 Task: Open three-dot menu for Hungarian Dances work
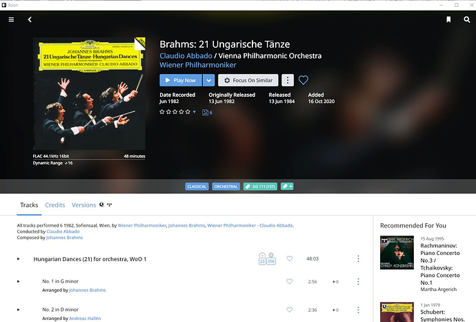[358, 258]
